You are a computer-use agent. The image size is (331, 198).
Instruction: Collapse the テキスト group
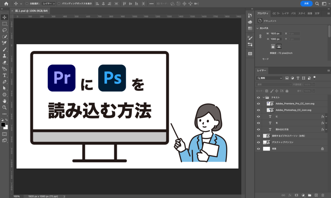tap(264, 98)
